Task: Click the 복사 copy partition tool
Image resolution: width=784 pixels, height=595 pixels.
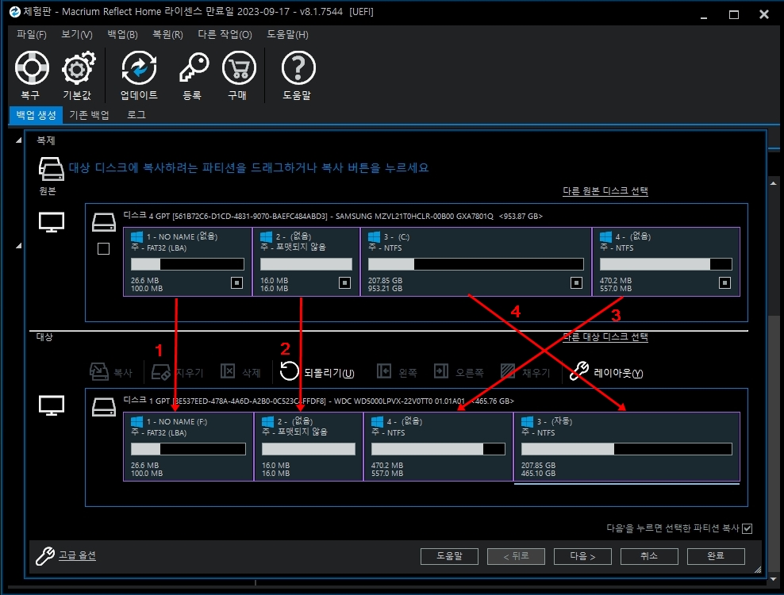Action: click(x=111, y=372)
